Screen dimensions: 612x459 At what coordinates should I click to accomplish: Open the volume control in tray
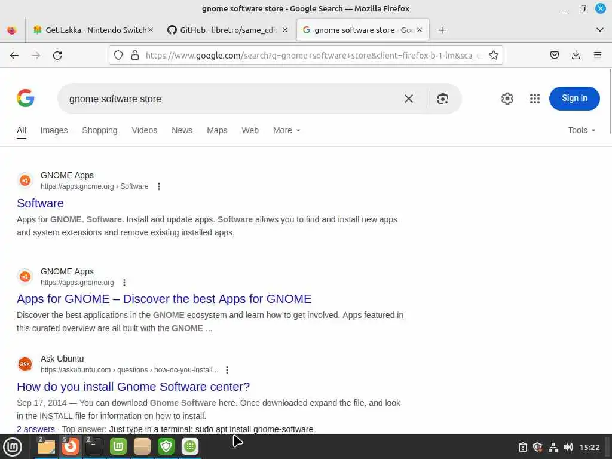(568, 447)
